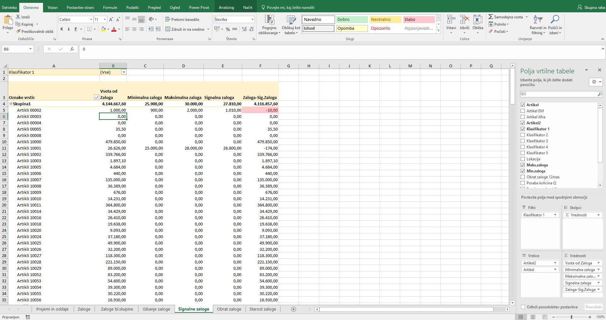
Task: Apply the Dobro cell style
Action: (x=352, y=20)
